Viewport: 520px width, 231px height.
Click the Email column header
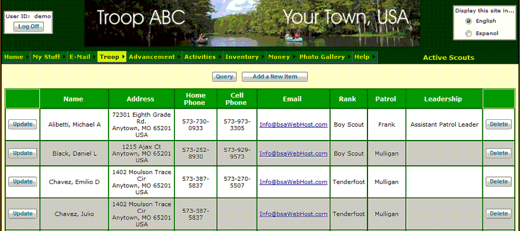point(292,99)
